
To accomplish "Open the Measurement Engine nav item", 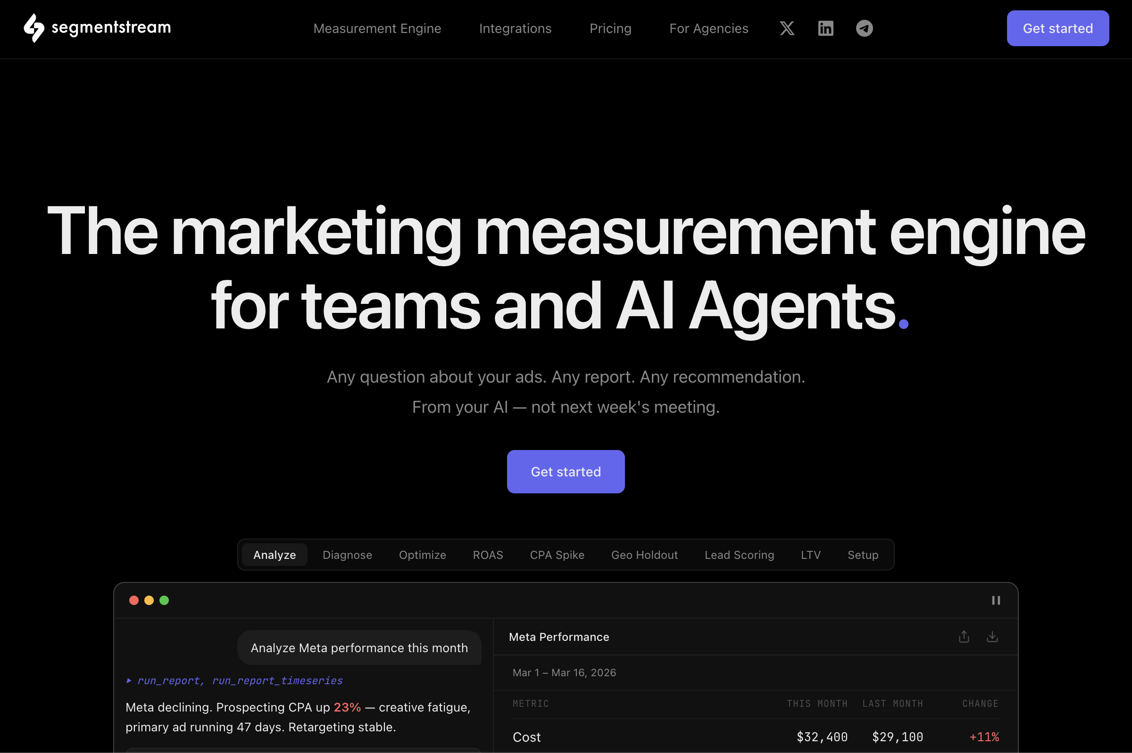I will click(x=377, y=28).
